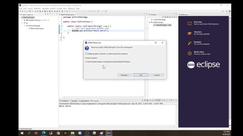Expand the JRE System Library node
The height and width of the screenshot is (136, 243).
pyautogui.click(x=22, y=20)
